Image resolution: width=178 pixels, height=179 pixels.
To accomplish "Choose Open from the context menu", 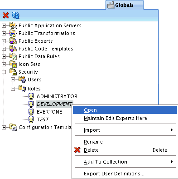I will 125,110.
